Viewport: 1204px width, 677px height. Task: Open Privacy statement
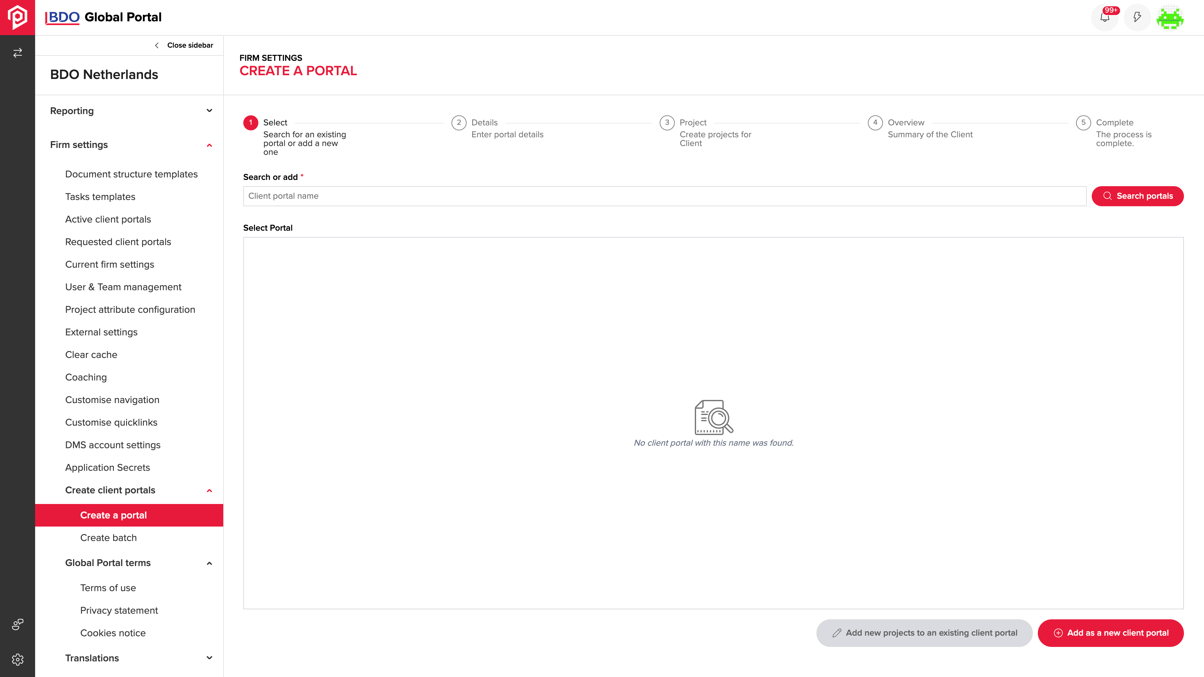[119, 611]
